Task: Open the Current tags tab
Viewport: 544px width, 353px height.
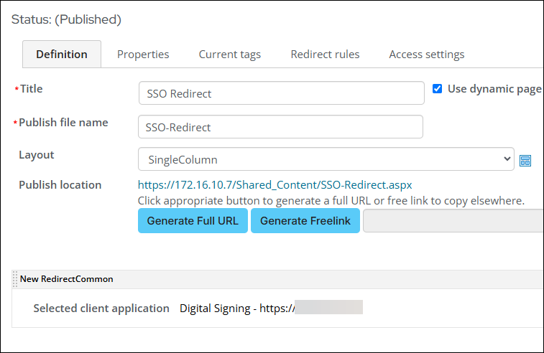Action: coord(230,55)
